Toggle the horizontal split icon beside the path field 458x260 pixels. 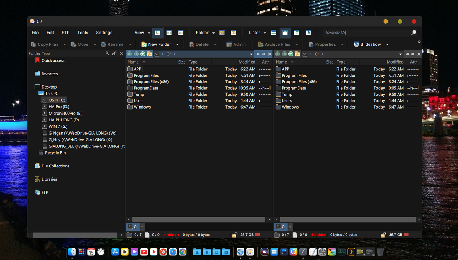[x=264, y=54]
